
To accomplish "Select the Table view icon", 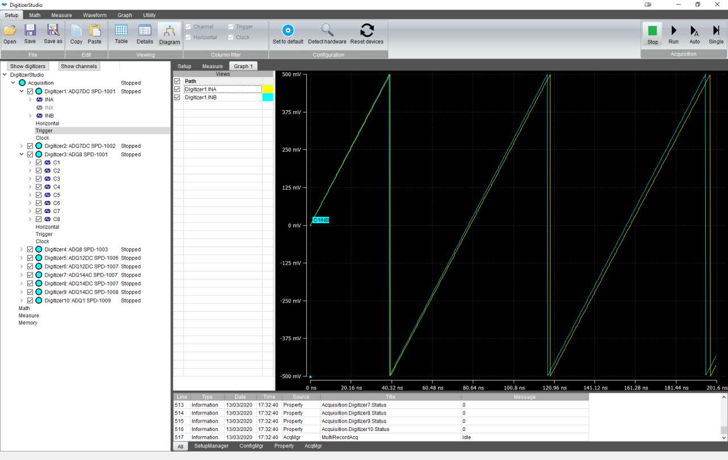I will click(121, 31).
